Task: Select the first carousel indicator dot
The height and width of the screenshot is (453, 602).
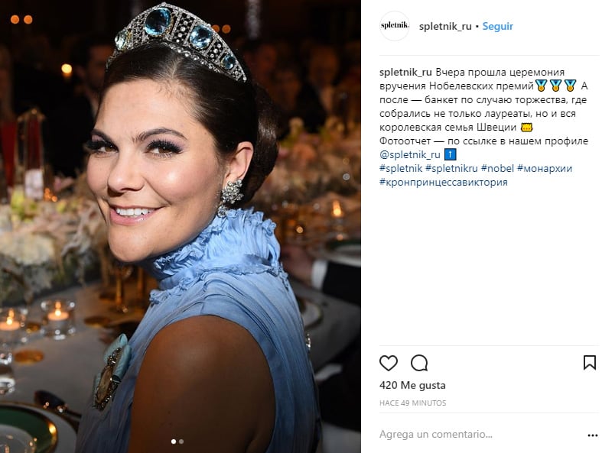Action: [174, 442]
